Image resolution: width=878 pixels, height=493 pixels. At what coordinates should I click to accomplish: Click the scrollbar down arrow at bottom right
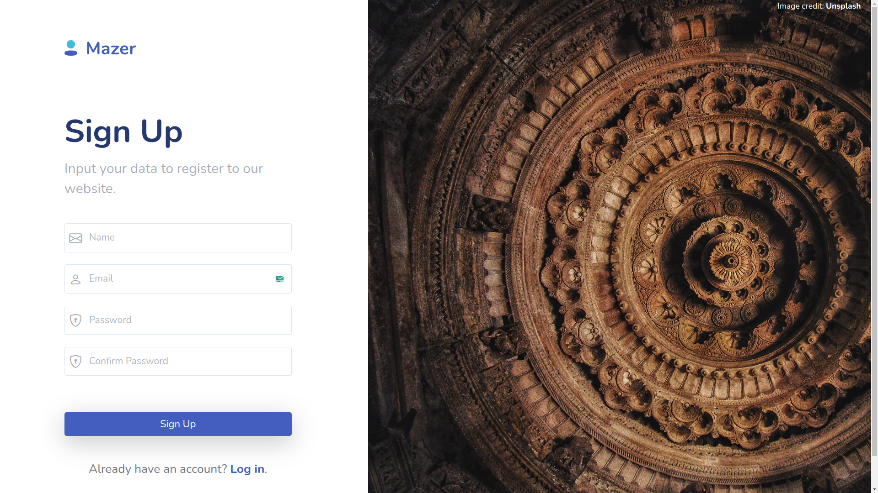tap(874, 489)
